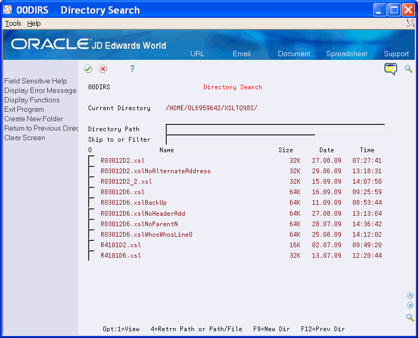
Task: Click the yellow speech bubble icon
Action: tap(391, 69)
